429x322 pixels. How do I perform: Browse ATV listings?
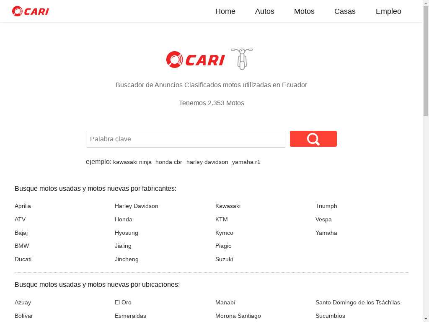(x=20, y=219)
